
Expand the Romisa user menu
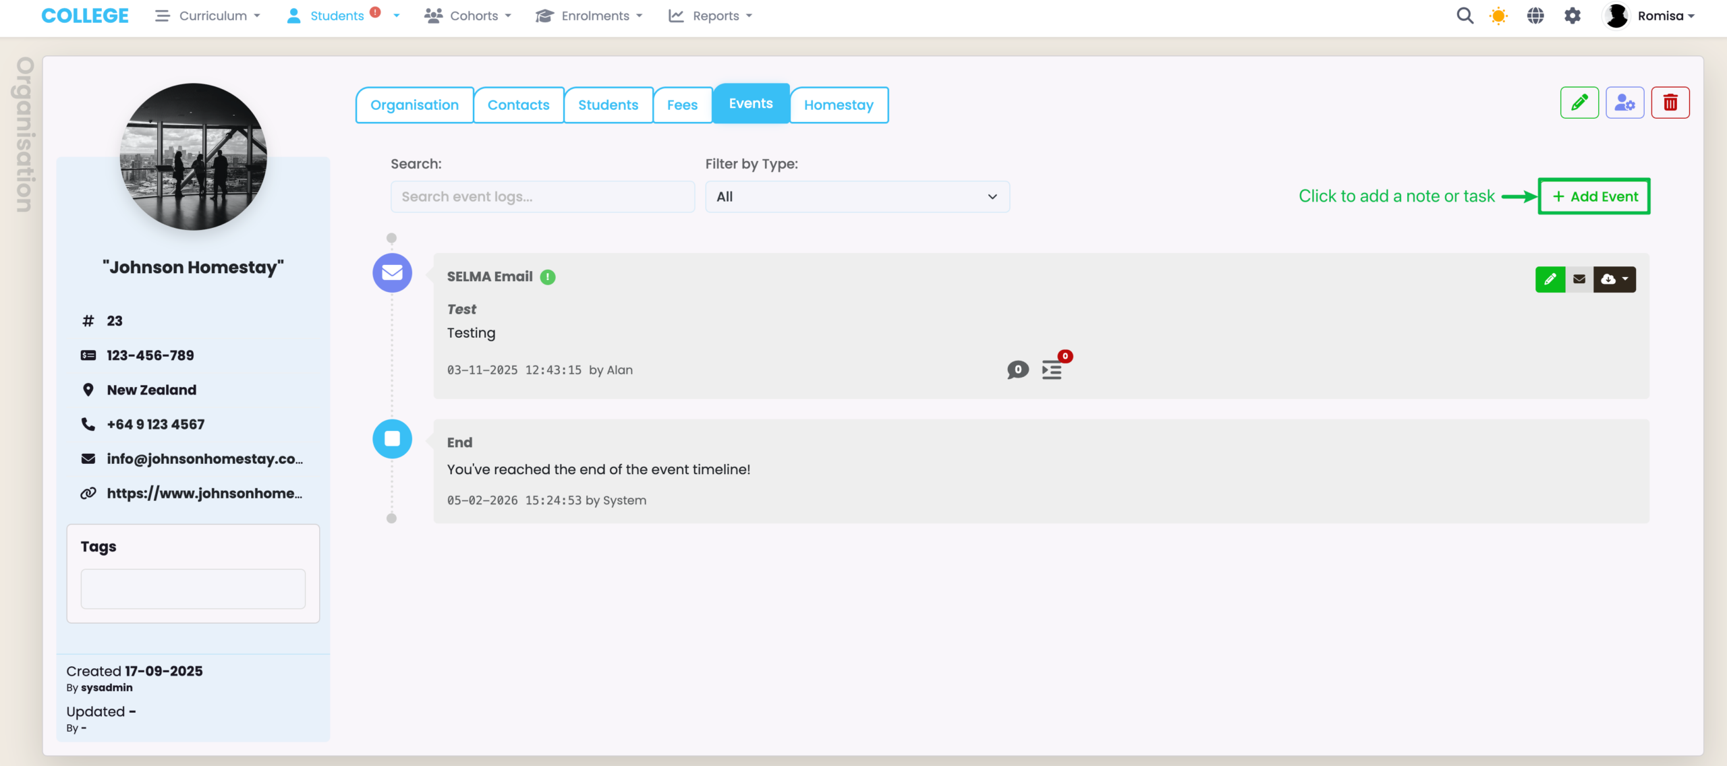point(1649,16)
